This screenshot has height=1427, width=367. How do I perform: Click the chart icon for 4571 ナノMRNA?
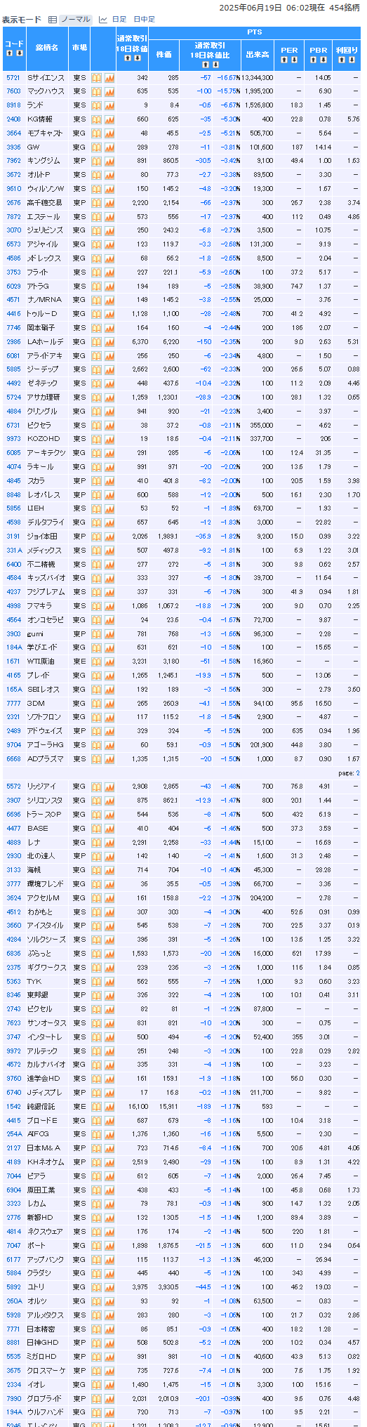click(109, 300)
